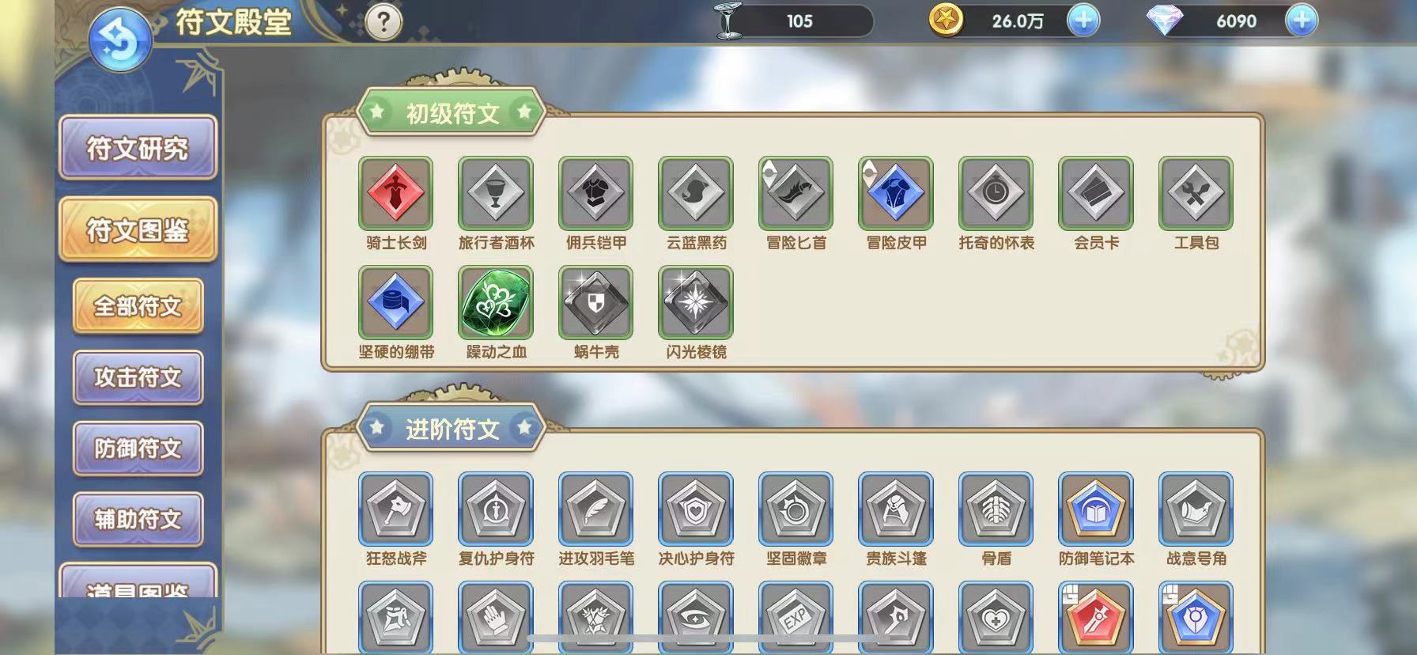
Task: Select the 狂怒战斧 axe rune
Action: (395, 509)
